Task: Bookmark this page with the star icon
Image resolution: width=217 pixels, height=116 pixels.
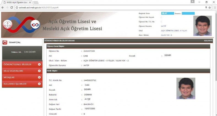Action: tap(210, 7)
